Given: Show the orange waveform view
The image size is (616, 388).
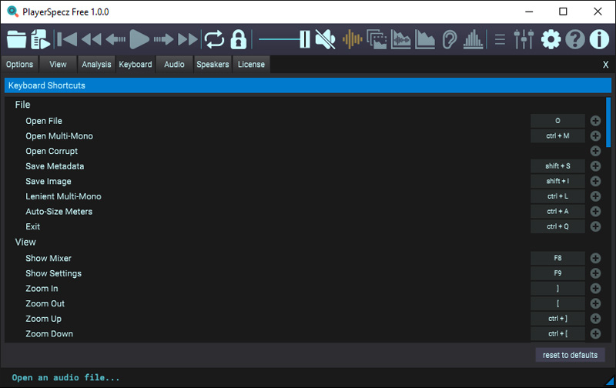Looking at the screenshot, I should click(352, 38).
